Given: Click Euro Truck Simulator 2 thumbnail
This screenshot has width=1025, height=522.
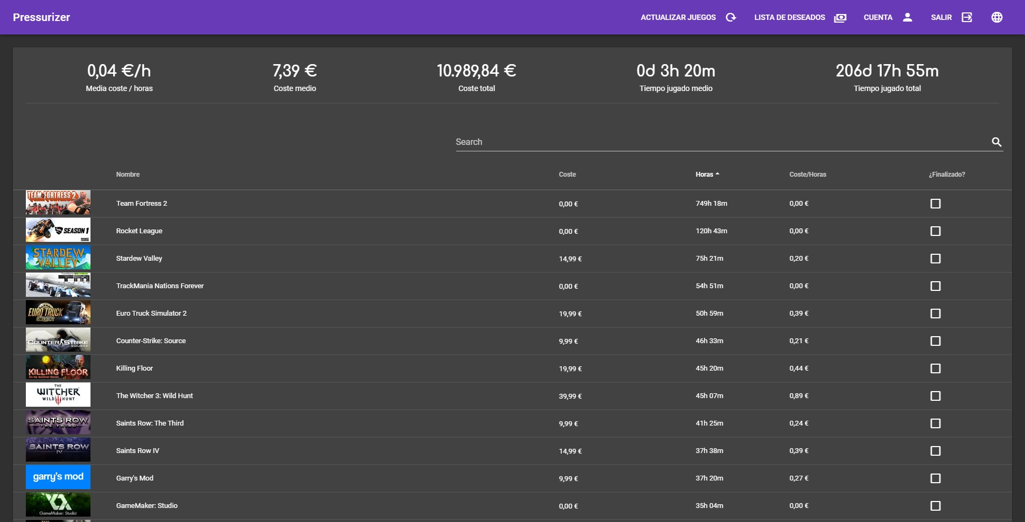Looking at the screenshot, I should coord(58,312).
